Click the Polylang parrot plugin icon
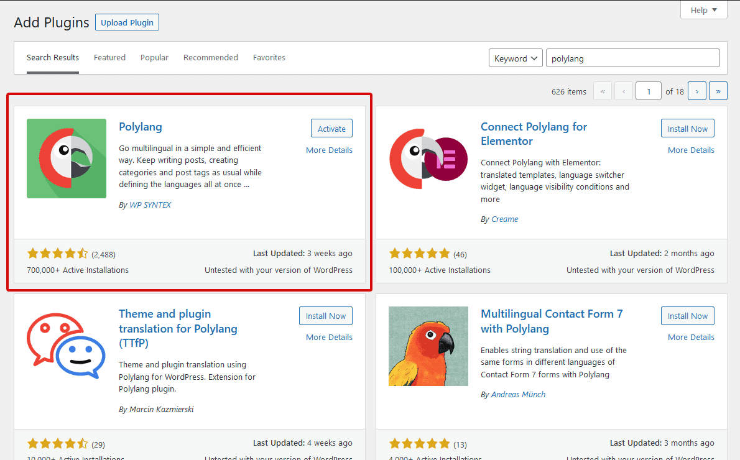740x460 pixels. pos(67,159)
